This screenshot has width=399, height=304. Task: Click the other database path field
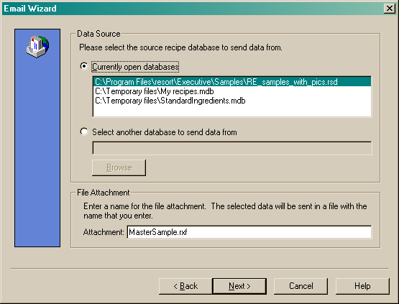231,148
